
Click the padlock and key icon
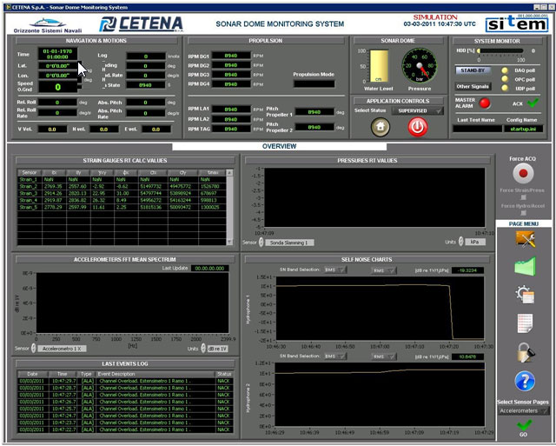pyautogui.click(x=525, y=352)
